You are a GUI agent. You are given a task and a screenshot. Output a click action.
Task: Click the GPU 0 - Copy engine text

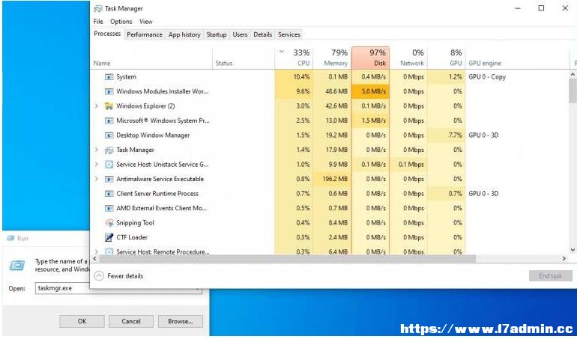pyautogui.click(x=487, y=77)
